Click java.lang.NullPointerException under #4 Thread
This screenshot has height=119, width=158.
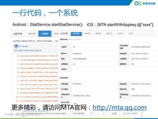pos(28,51)
